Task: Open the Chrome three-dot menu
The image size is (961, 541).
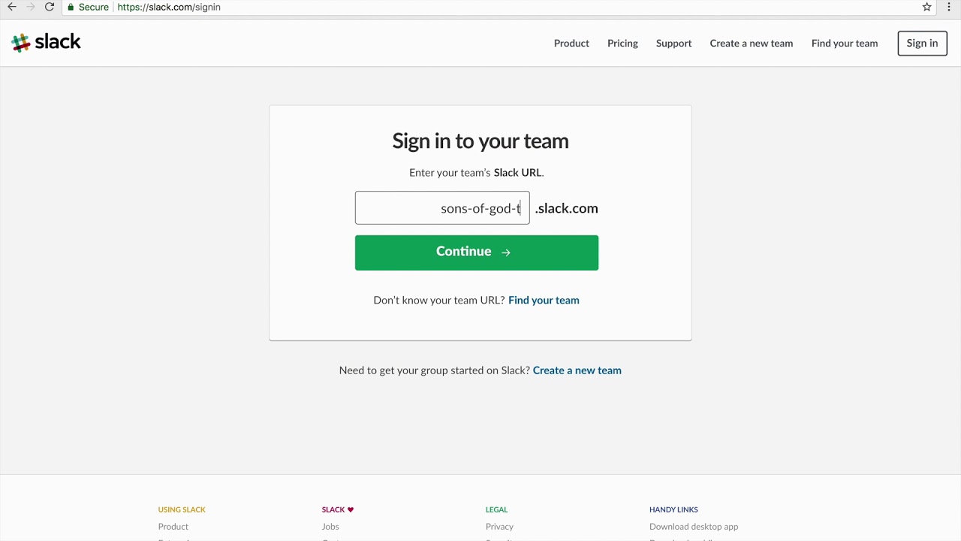Action: (x=949, y=7)
